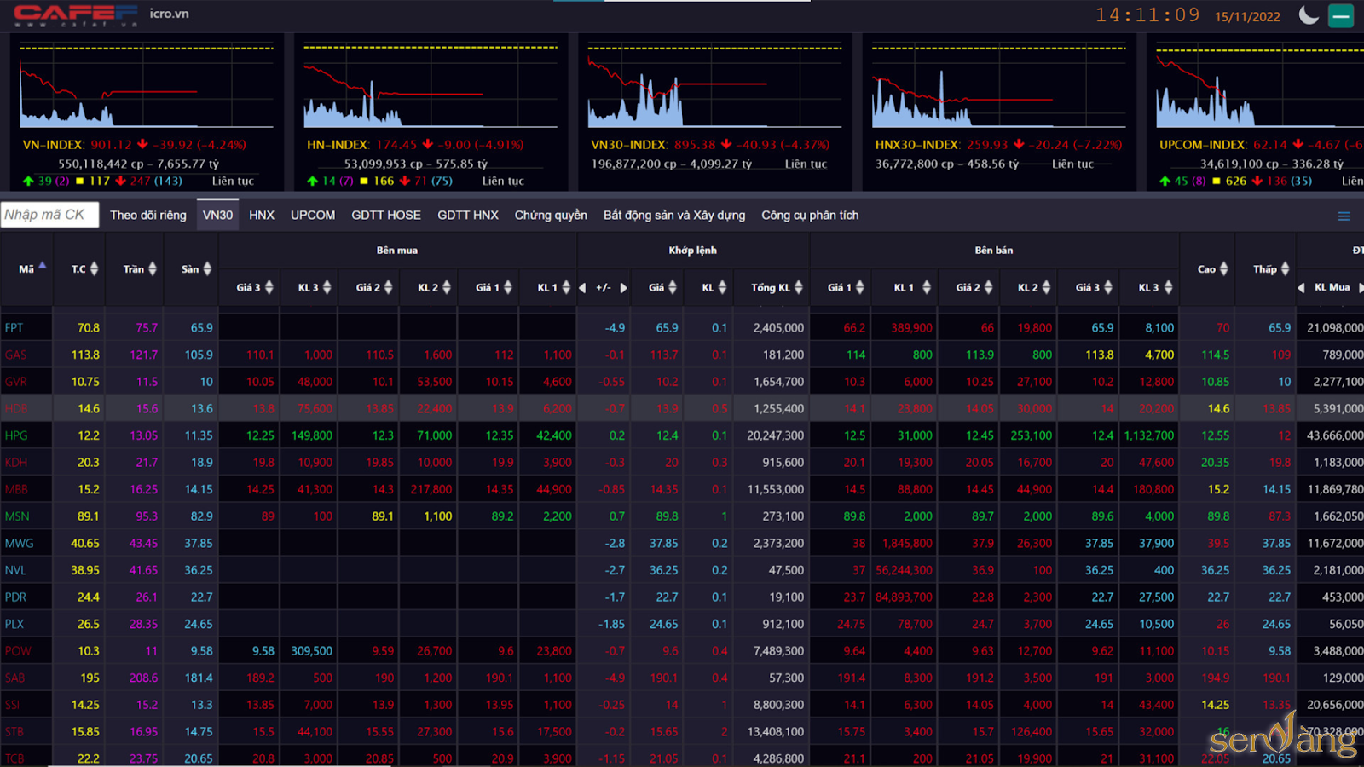Sort by Thấp column arrows
1364x767 pixels.
[x=1285, y=268]
